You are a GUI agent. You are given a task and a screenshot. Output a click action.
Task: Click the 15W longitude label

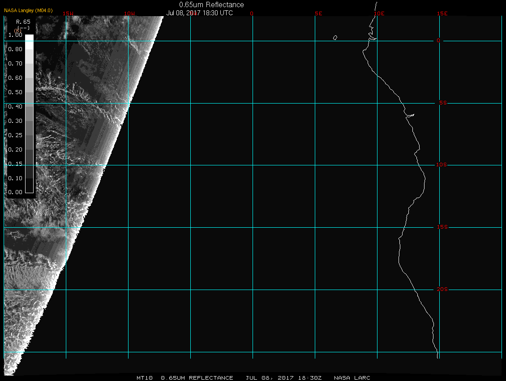point(68,13)
